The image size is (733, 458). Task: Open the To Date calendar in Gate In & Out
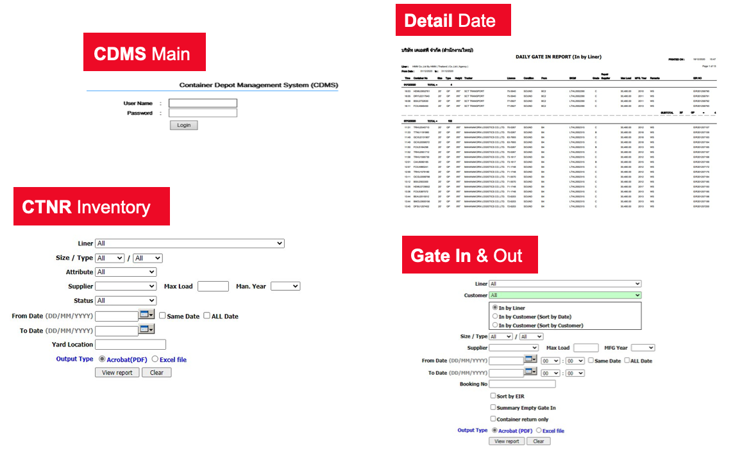[x=530, y=371]
